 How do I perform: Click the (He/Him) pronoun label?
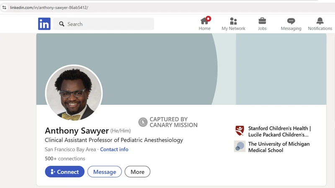click(121, 131)
